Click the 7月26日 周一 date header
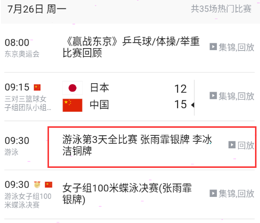This screenshot has width=260, height=223. click(36, 9)
